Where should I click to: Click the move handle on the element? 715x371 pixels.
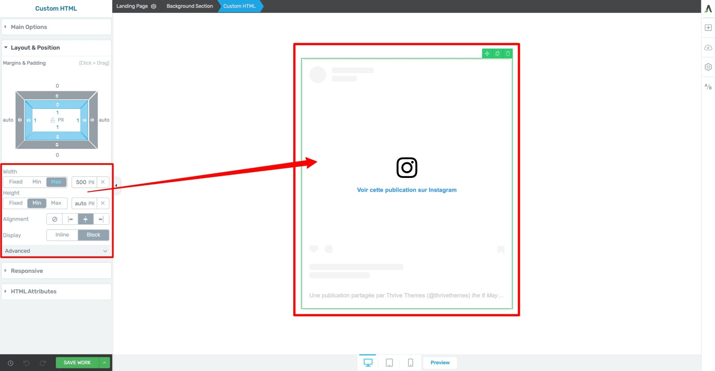pyautogui.click(x=487, y=54)
